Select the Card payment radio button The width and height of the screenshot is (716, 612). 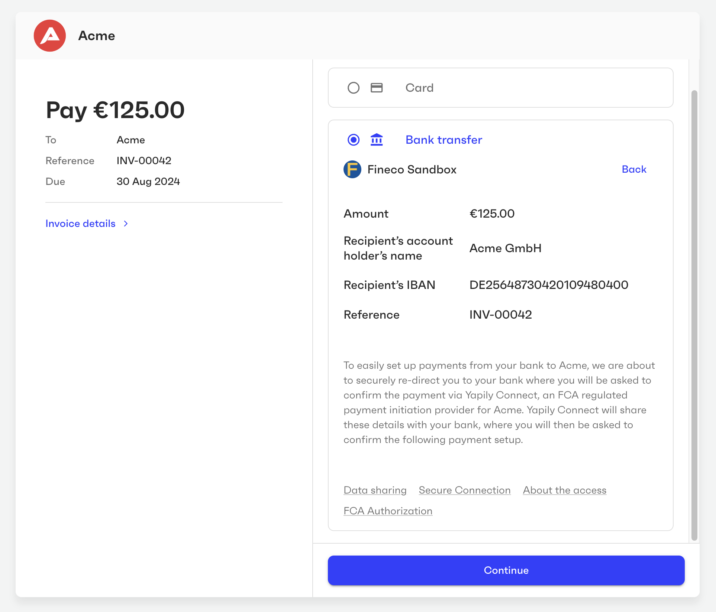(353, 88)
